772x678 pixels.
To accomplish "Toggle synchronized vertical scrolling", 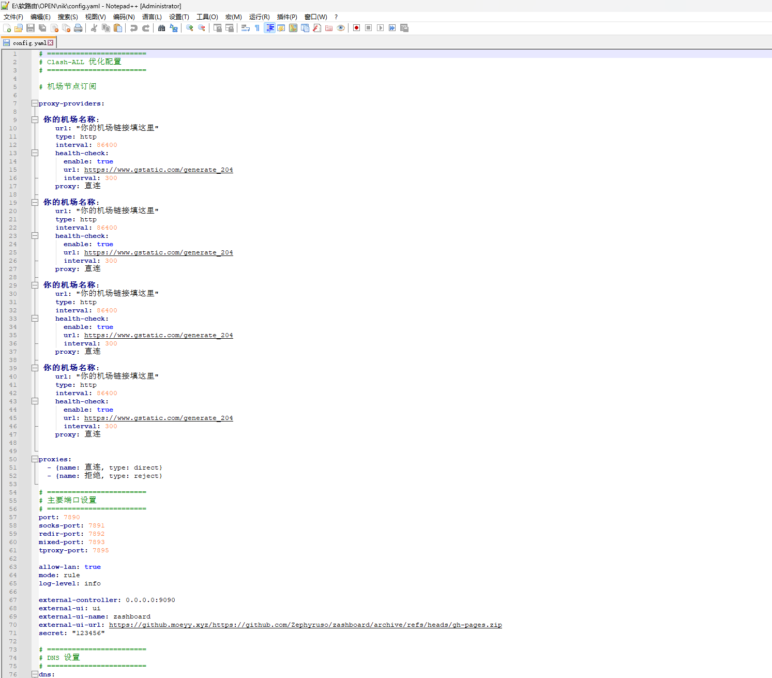I will (x=218, y=28).
